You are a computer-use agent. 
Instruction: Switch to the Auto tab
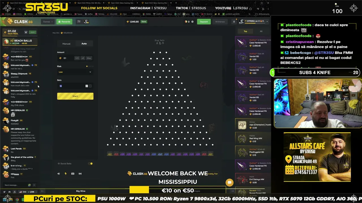[x=84, y=44]
